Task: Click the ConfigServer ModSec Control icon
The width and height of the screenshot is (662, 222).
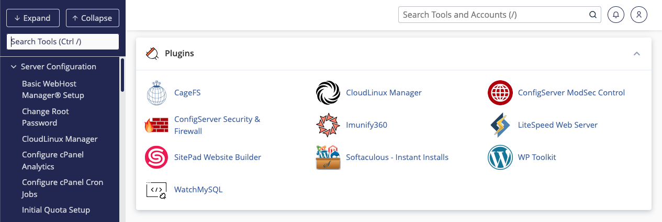Action: tap(500, 93)
